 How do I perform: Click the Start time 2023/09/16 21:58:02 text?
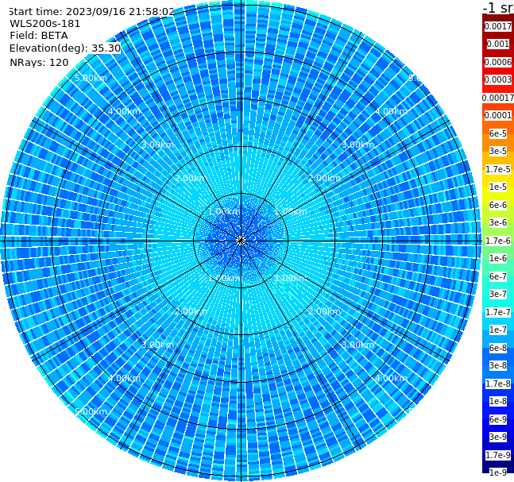(x=91, y=11)
